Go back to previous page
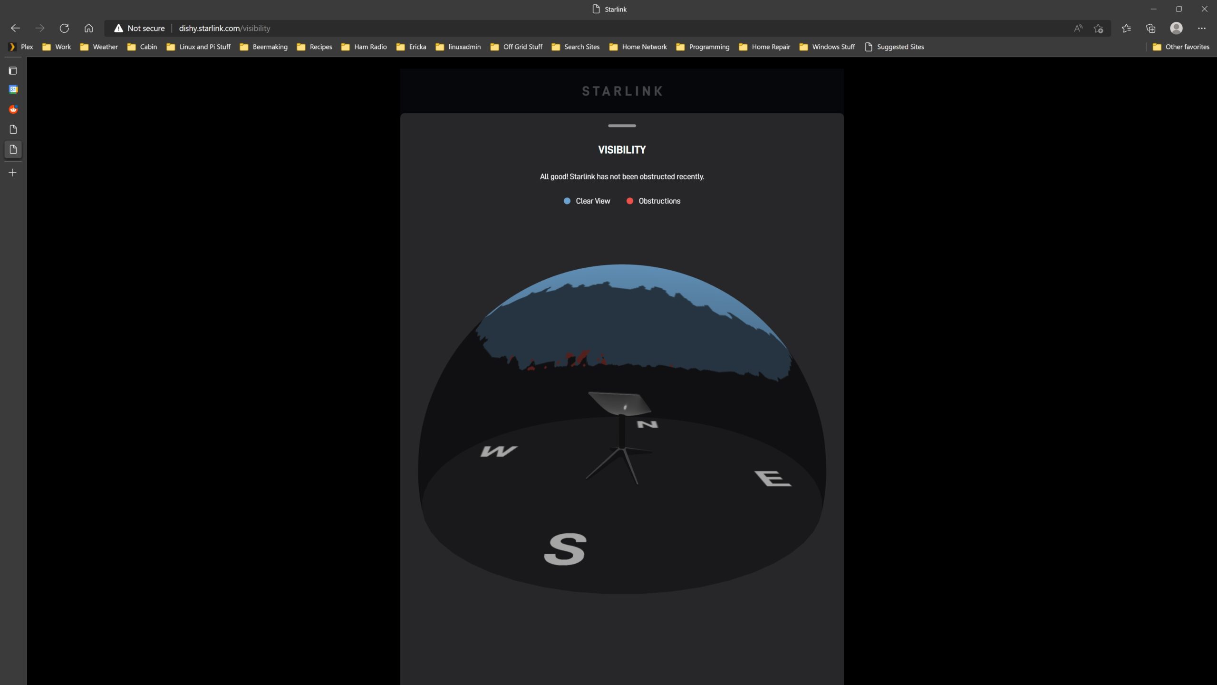1217x685 pixels. [x=15, y=28]
